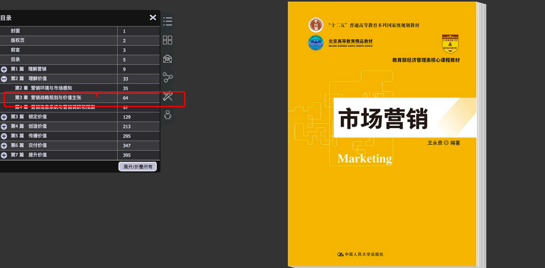Screen dimensions: 545x268
Task: Click the 市场营销 title on book cover
Action: point(383,119)
